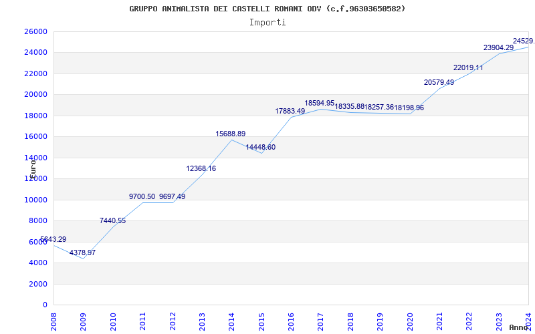Viewport: 535px width, 334px height.
Task: Click the Euro axis label
Action: (x=33, y=168)
